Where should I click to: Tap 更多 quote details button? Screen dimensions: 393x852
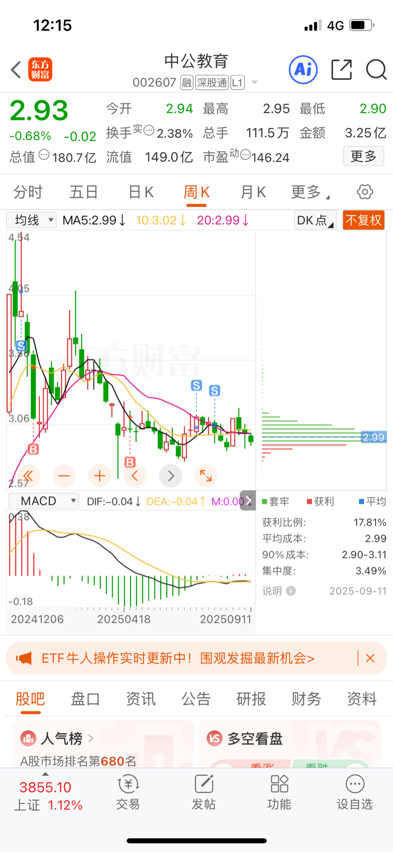pyautogui.click(x=363, y=156)
